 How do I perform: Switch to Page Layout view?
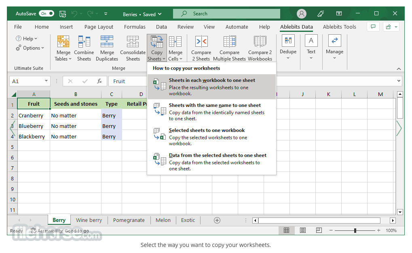[x=303, y=230]
